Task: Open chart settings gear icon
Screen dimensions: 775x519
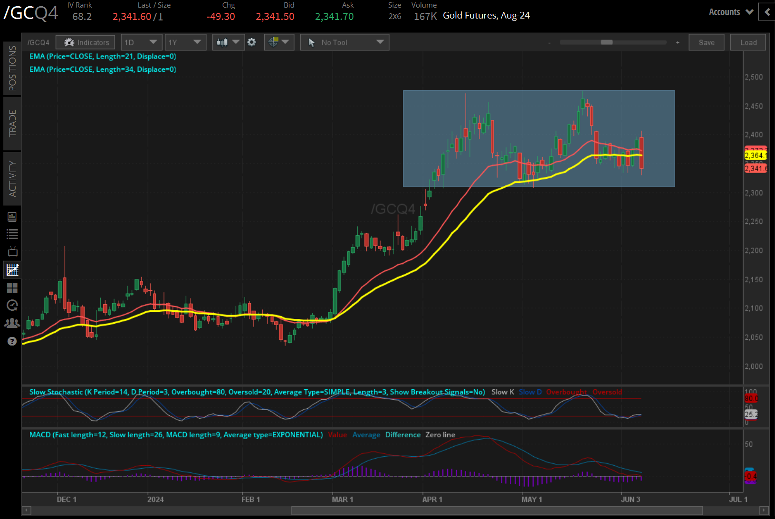Action: pyautogui.click(x=252, y=42)
